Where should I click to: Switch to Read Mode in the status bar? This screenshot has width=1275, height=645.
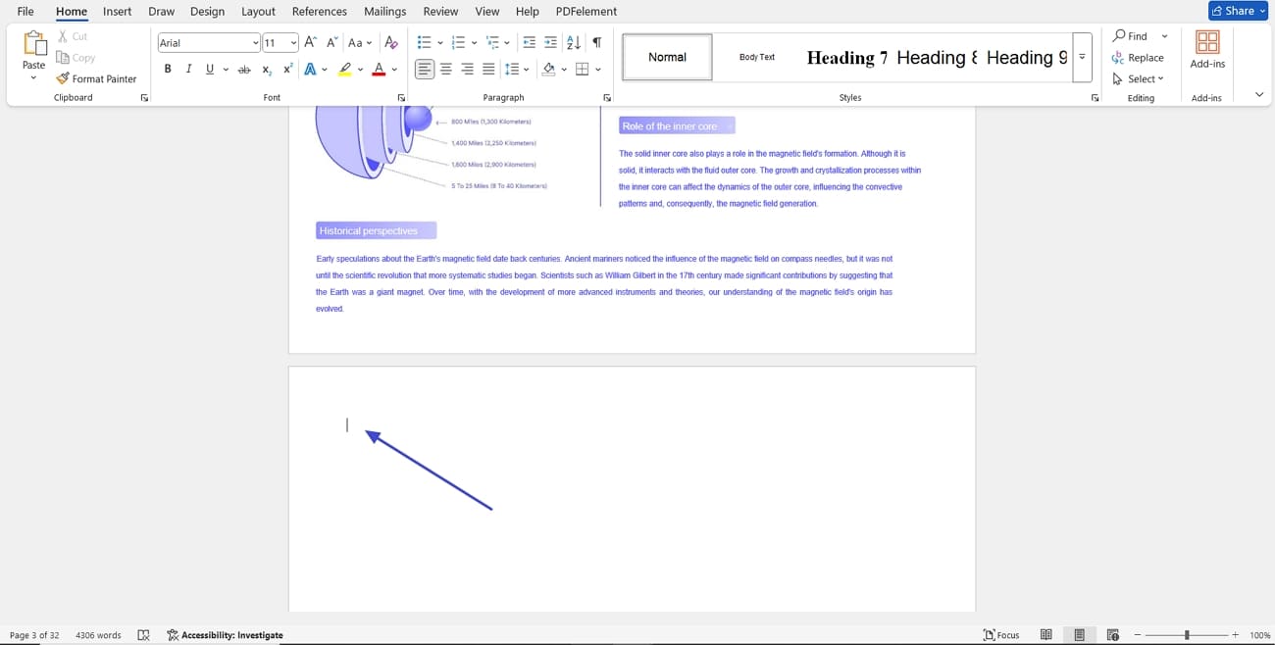point(1045,635)
